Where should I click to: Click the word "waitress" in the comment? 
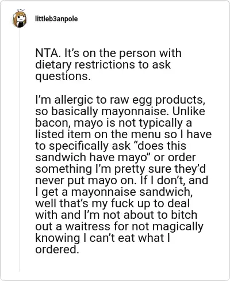(87, 226)
